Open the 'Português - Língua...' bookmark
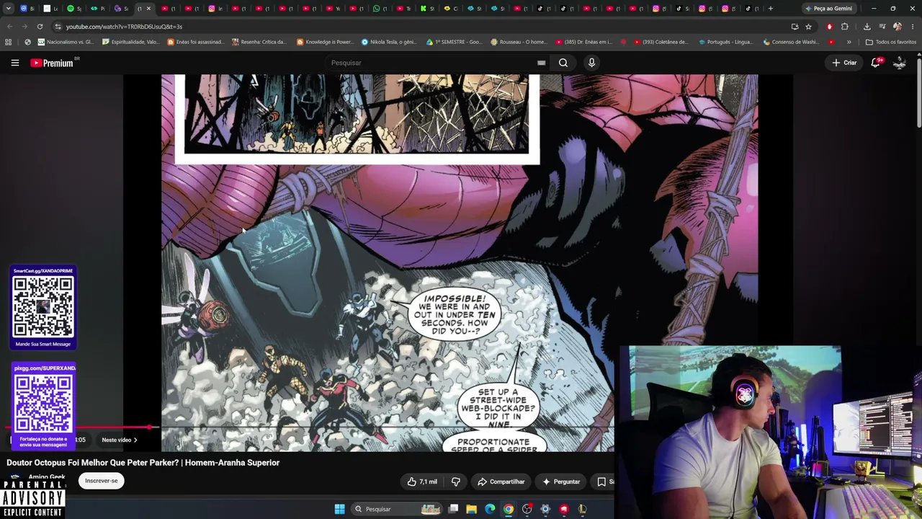Image resolution: width=922 pixels, height=519 pixels. click(726, 42)
